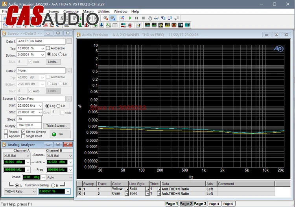This screenshot has height=207, width=295.
Task: Click the browse button next to Data 2
Action: coord(69,71)
